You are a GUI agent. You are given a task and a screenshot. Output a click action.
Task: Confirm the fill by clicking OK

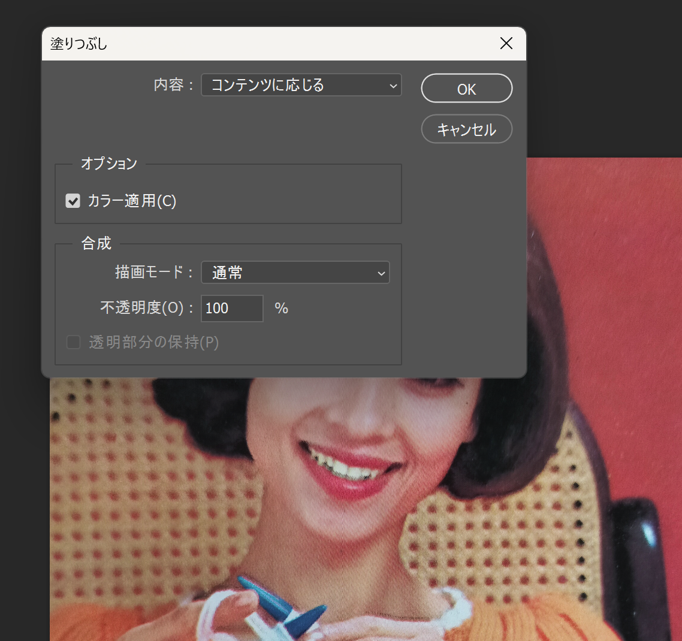(x=466, y=88)
